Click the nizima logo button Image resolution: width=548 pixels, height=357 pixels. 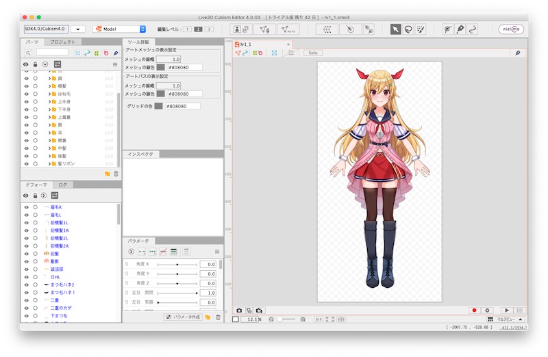click(x=511, y=29)
